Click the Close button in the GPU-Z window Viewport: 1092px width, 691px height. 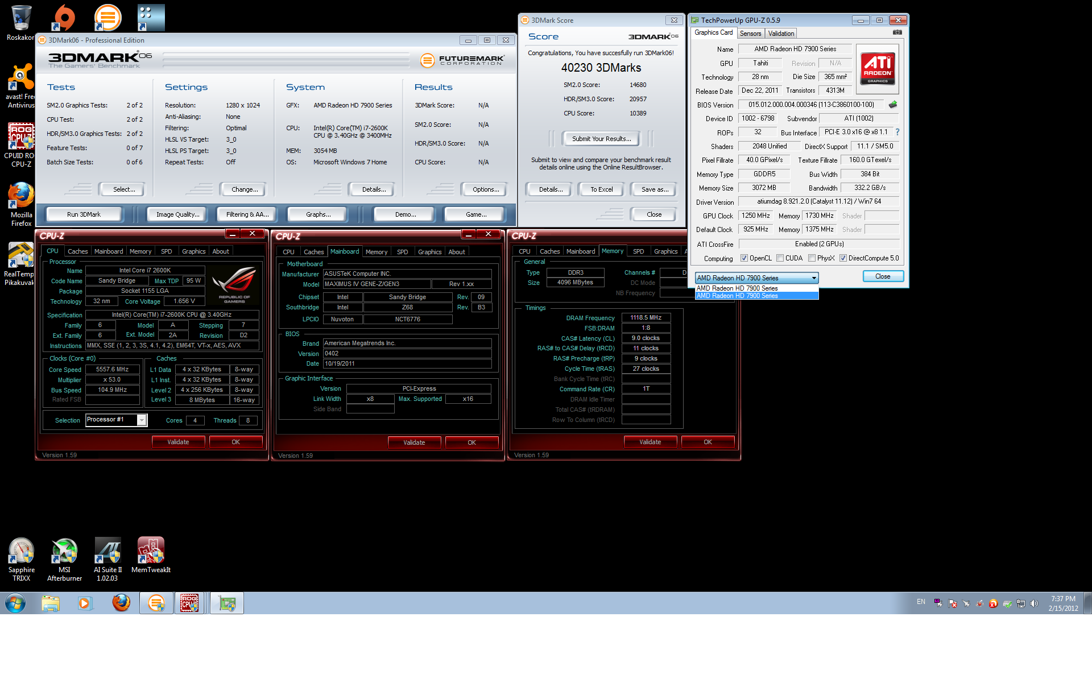tap(883, 276)
